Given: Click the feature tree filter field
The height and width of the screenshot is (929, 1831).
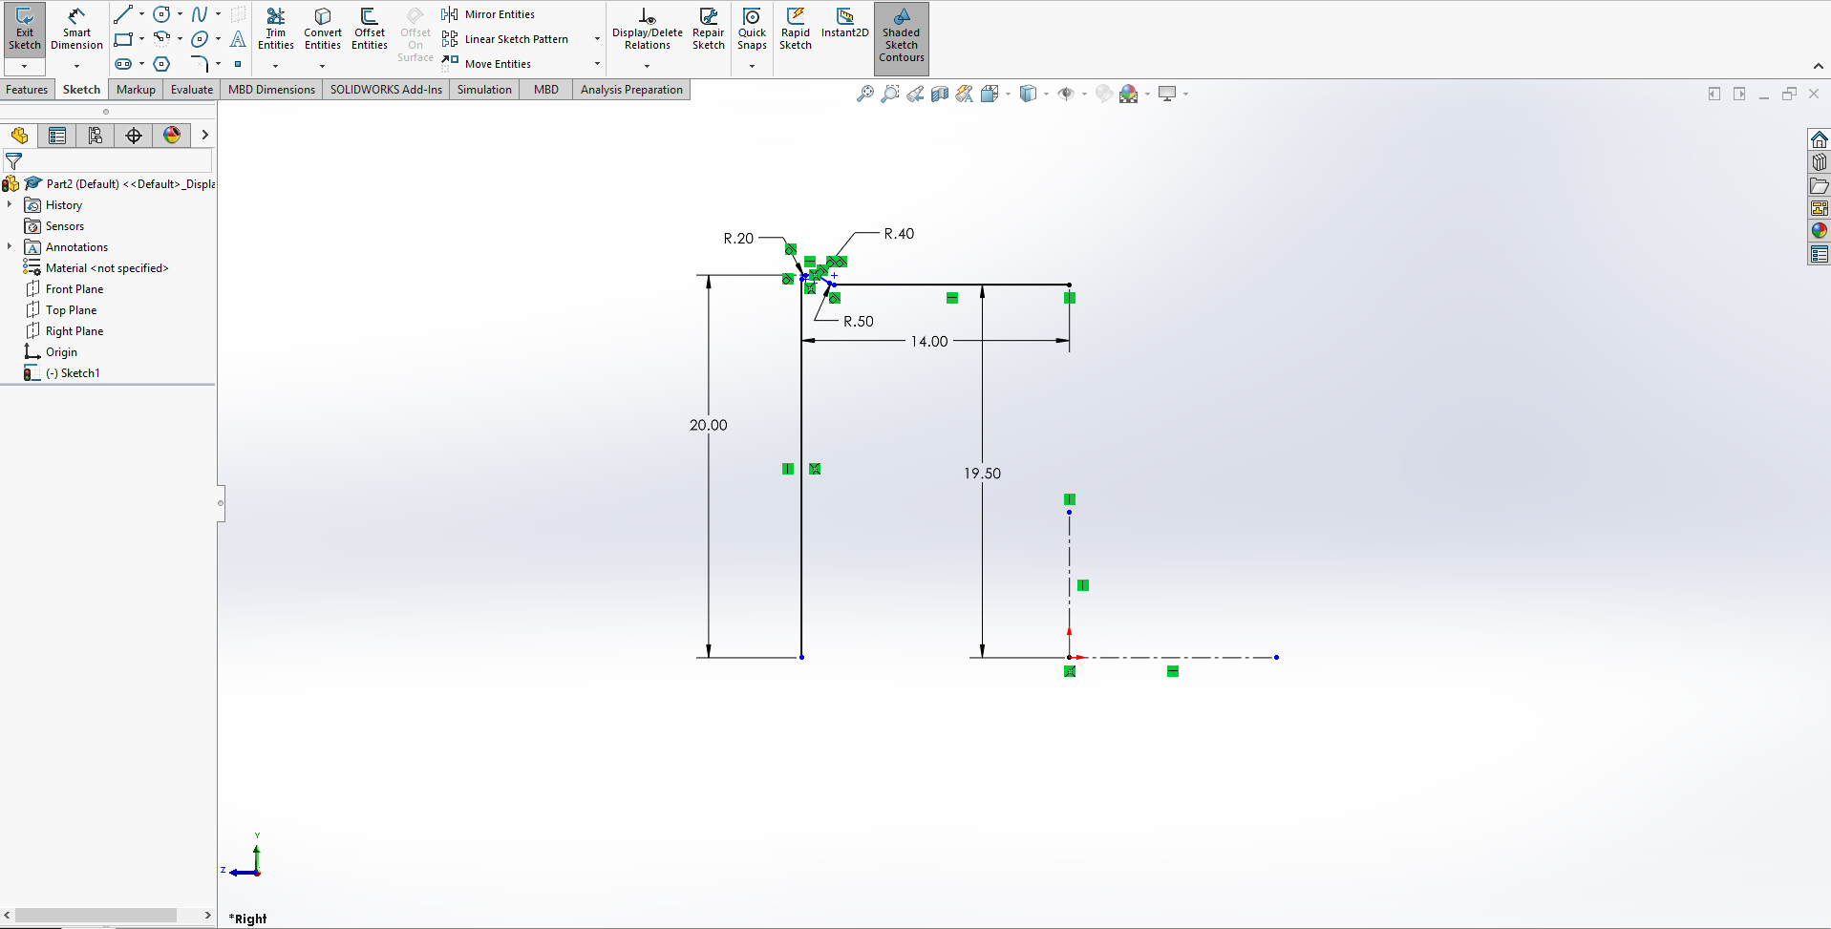Looking at the screenshot, I should 108,161.
